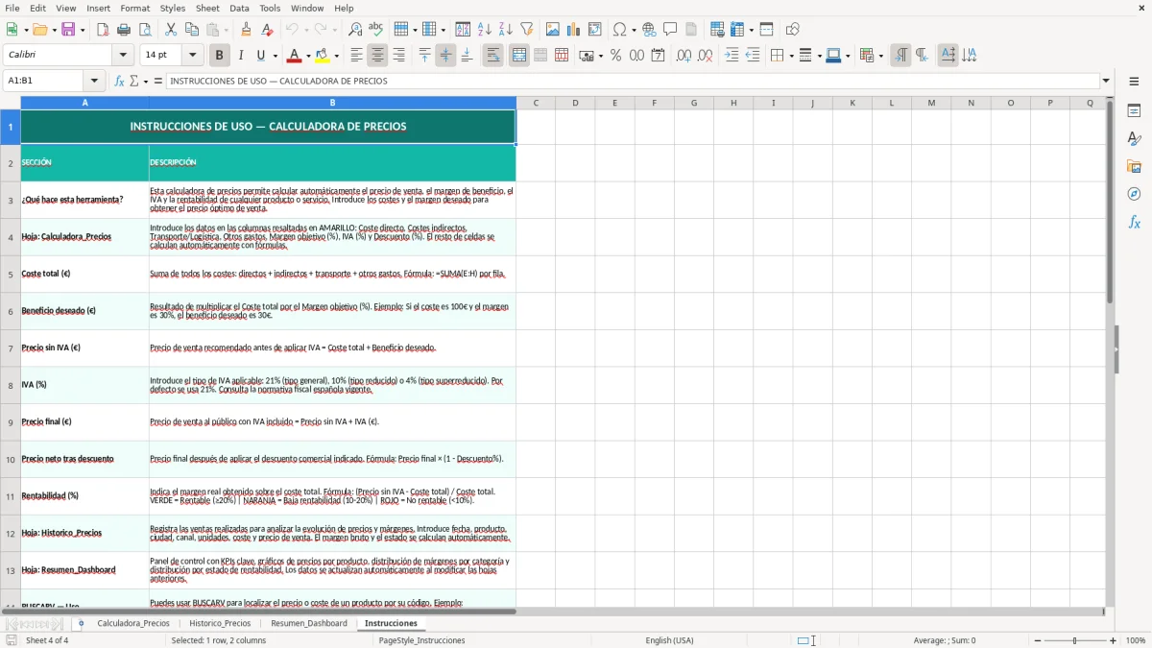The width and height of the screenshot is (1152, 648).
Task: Click the formula input line
Action: point(633,82)
